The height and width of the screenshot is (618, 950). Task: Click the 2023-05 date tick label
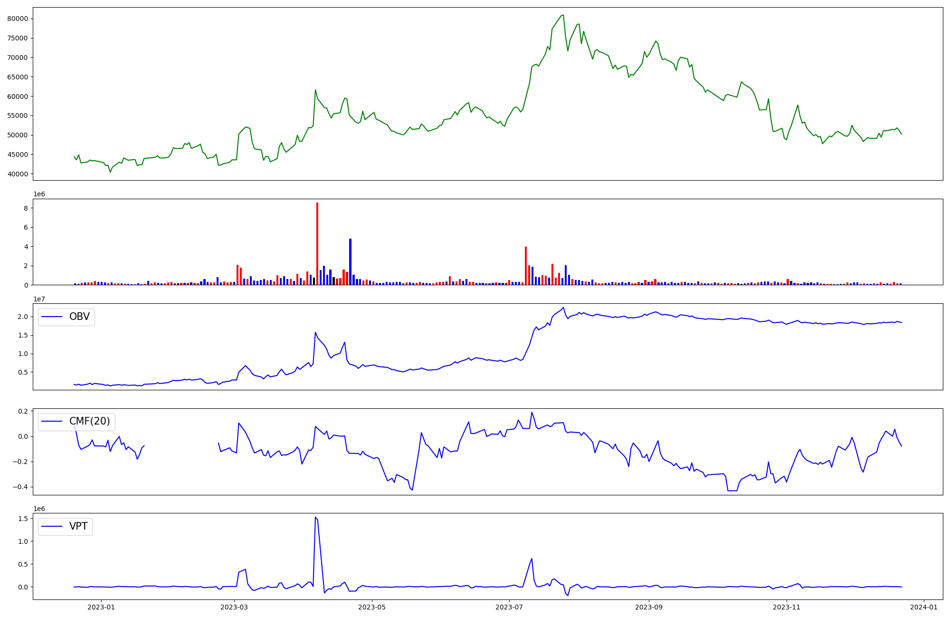tap(372, 607)
